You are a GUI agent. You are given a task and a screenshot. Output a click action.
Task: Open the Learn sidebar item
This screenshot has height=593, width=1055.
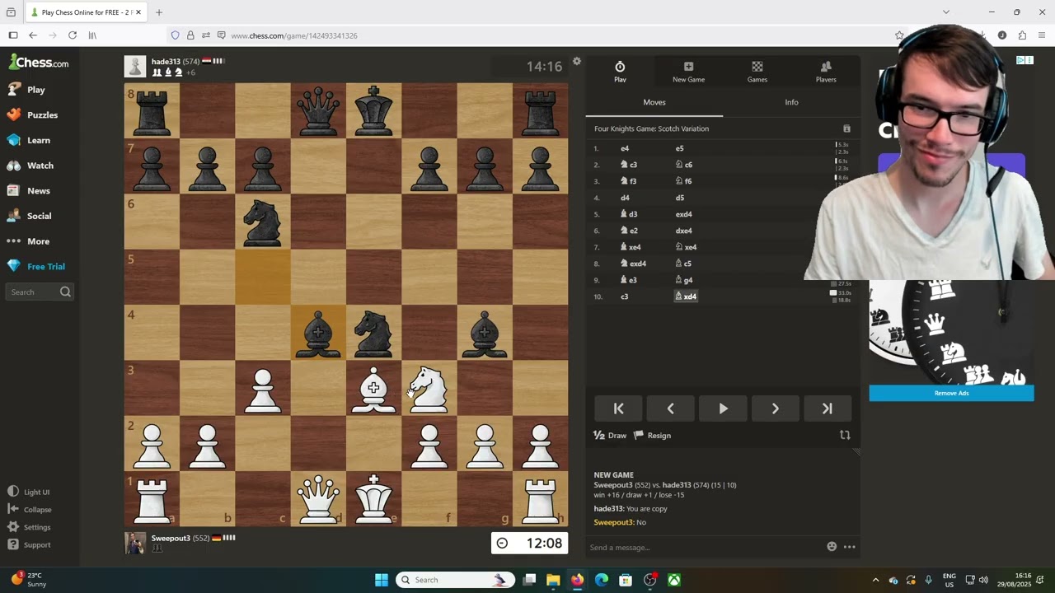coord(38,140)
